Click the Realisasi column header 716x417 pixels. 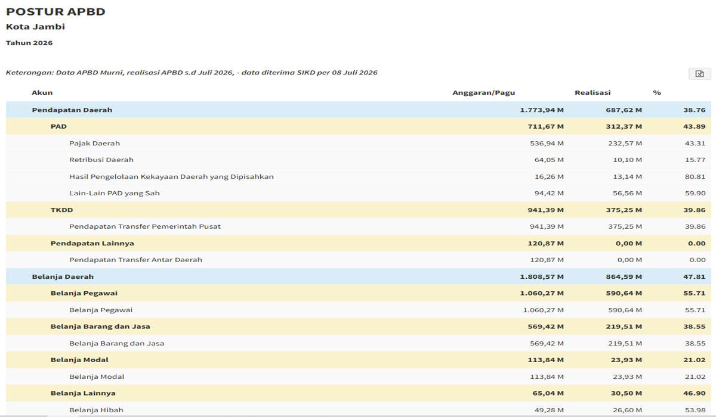click(x=592, y=93)
